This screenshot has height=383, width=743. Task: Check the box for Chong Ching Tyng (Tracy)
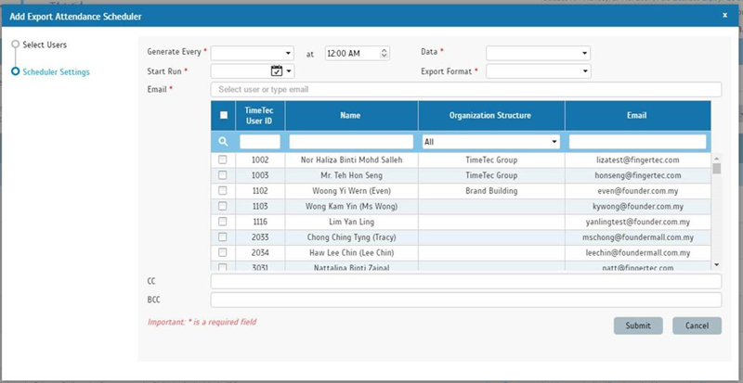pyautogui.click(x=223, y=236)
